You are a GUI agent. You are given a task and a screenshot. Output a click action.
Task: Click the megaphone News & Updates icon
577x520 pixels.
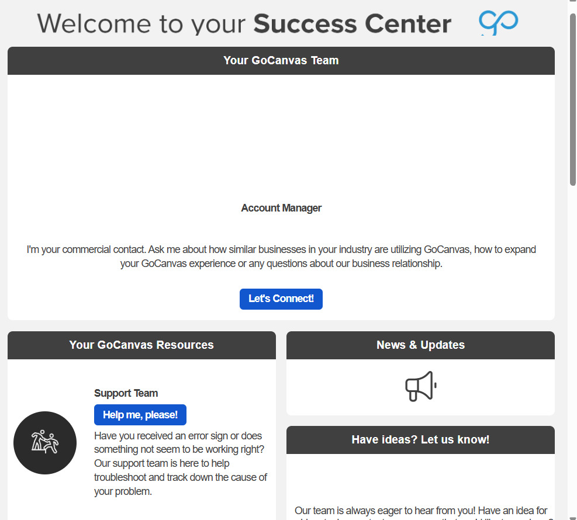[421, 386]
